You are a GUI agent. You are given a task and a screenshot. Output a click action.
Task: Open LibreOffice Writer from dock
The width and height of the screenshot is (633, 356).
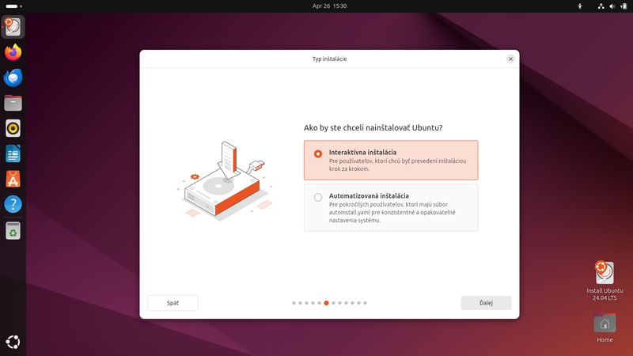pyautogui.click(x=13, y=153)
